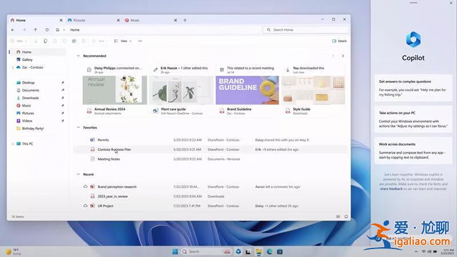Click the Copy icon in the toolbar
The image size is (457, 257).
pyautogui.click(x=46, y=41)
